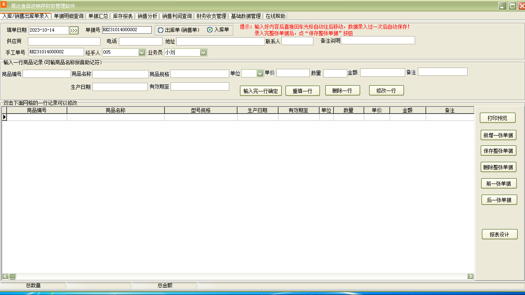Click the 重填一行 button
The width and height of the screenshot is (525, 295).
303,91
